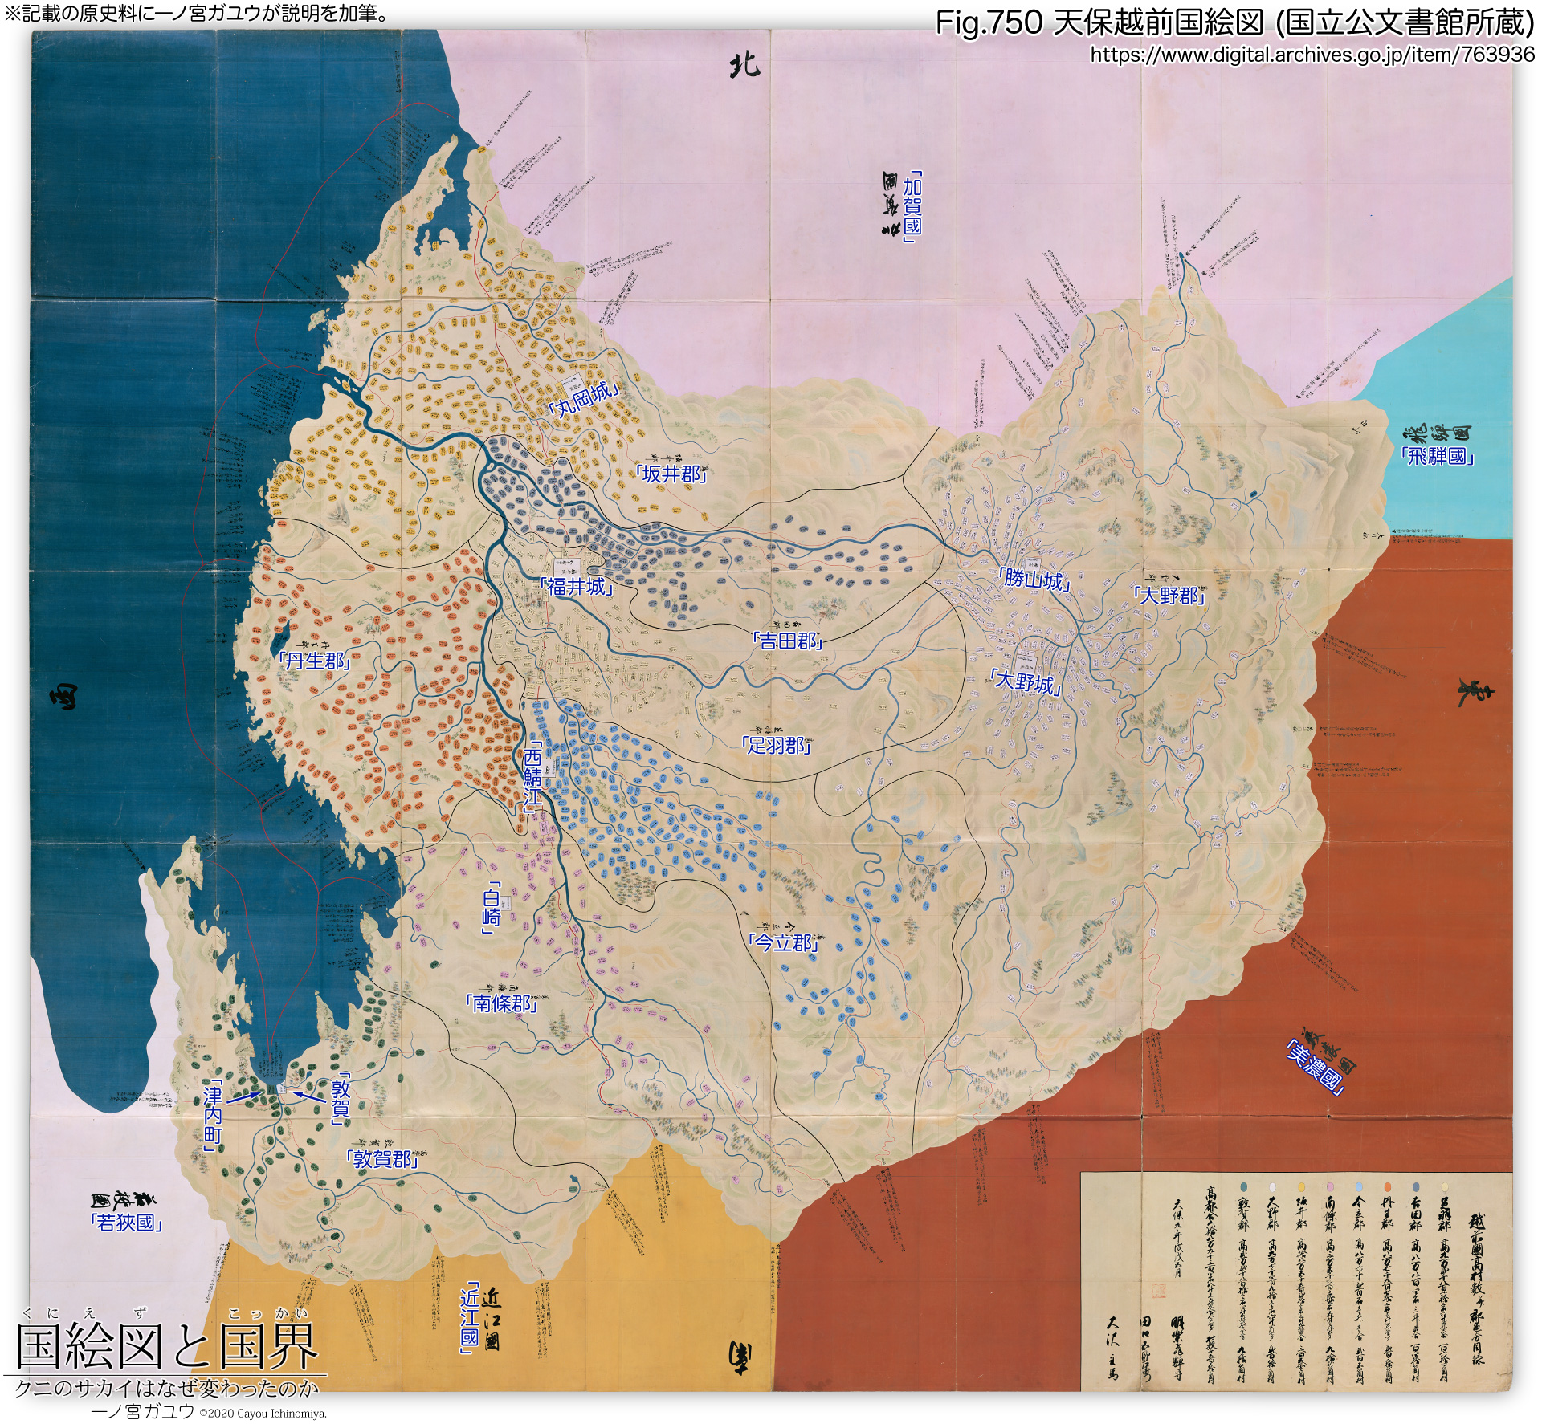Select the 勝山城 label on map
This screenshot has width=1542, height=1424.
click(1034, 579)
